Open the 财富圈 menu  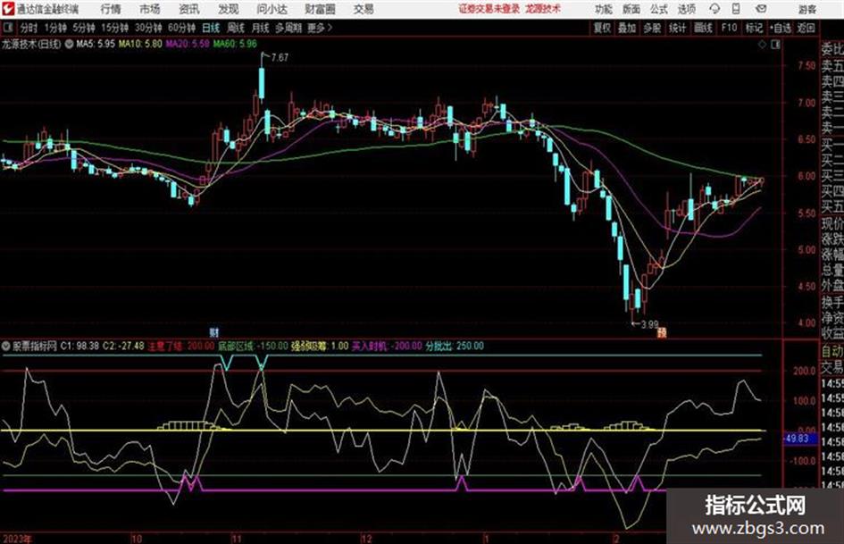320,9
